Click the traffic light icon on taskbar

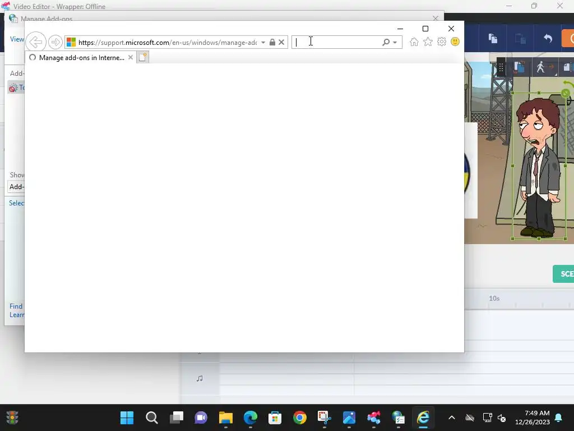coord(12,418)
